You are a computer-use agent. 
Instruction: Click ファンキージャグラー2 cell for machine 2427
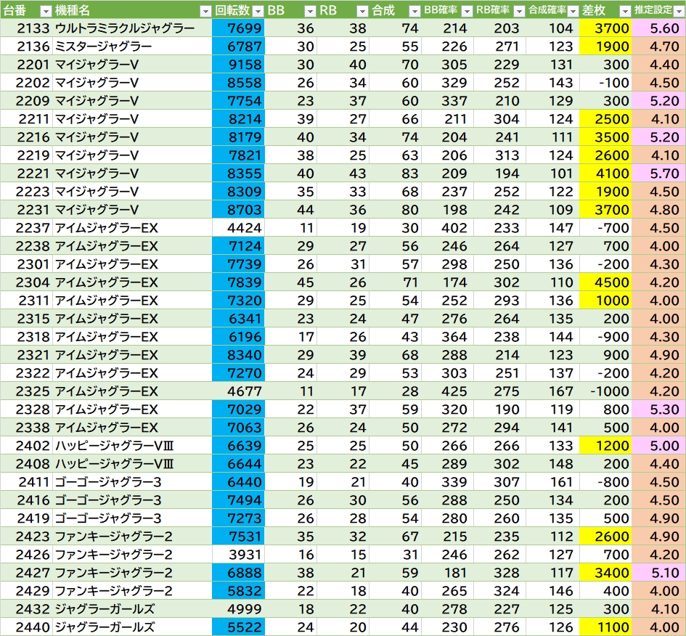click(x=132, y=573)
